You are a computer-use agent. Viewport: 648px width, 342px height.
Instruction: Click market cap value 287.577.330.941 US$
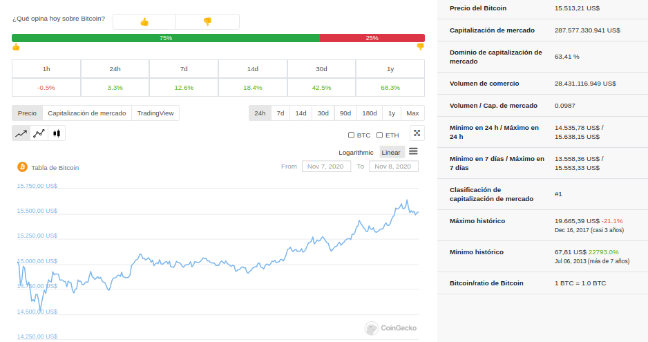click(587, 30)
